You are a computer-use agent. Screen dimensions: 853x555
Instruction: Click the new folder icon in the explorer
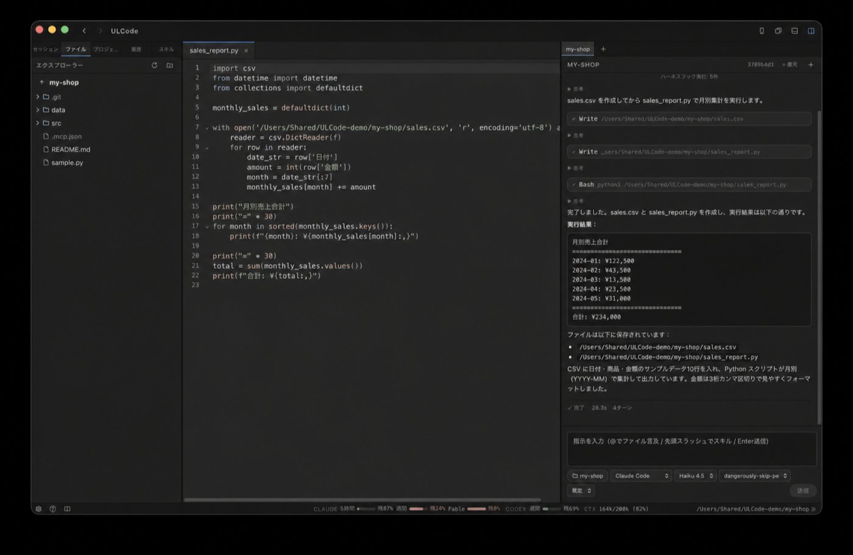coord(170,65)
